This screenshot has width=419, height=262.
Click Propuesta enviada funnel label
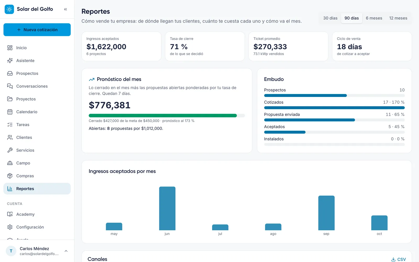pos(282,114)
